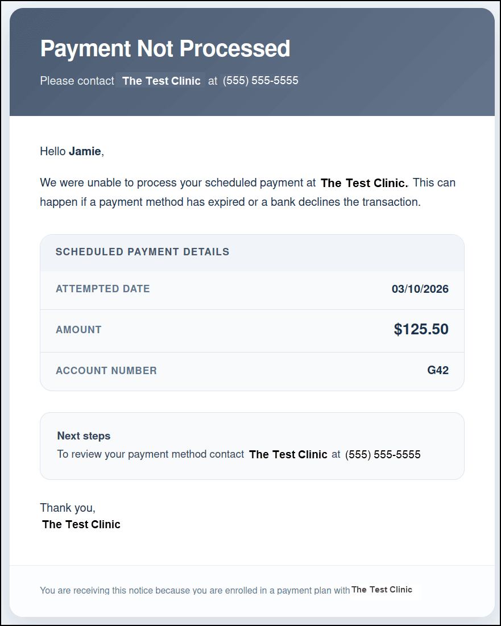The height and width of the screenshot is (626, 501).
Task: Click the "Payment Not Processed" heading
Action: point(165,49)
